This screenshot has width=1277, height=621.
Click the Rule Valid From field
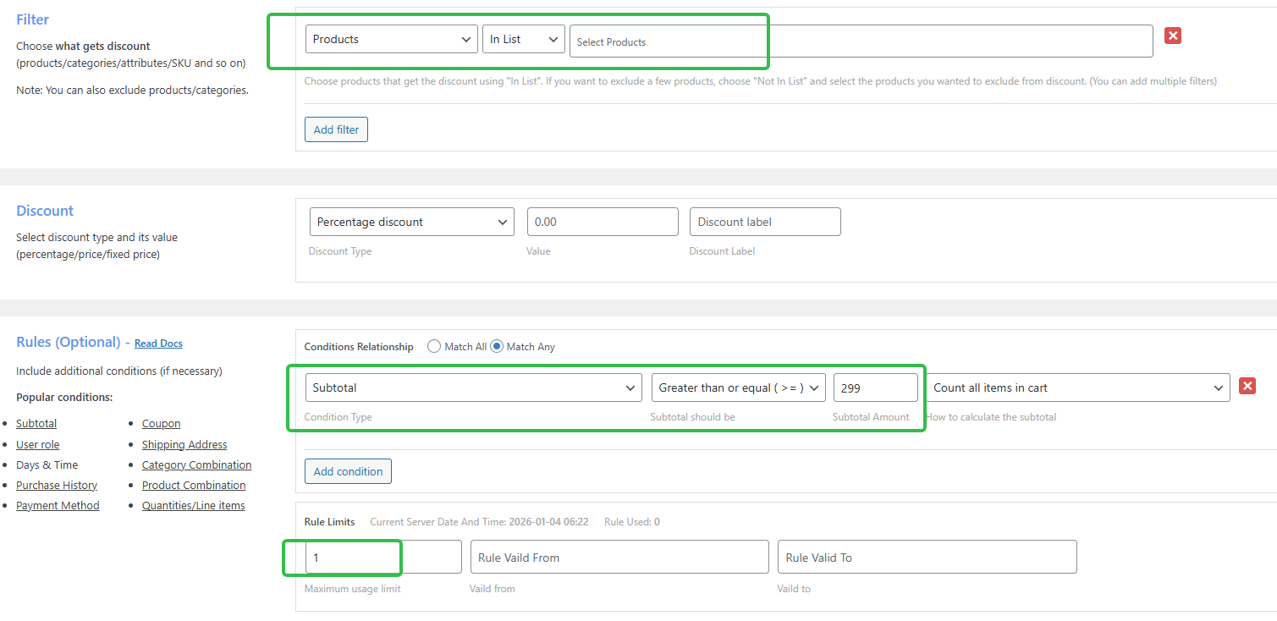pos(619,556)
